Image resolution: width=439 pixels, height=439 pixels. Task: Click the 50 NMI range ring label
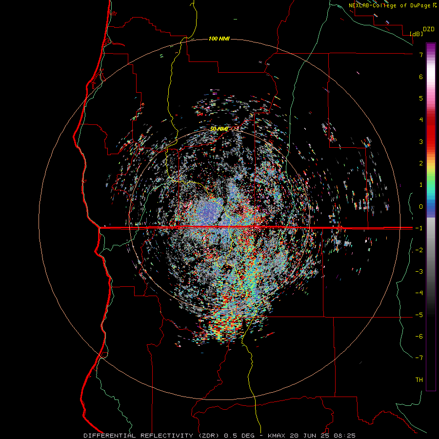point(219,129)
